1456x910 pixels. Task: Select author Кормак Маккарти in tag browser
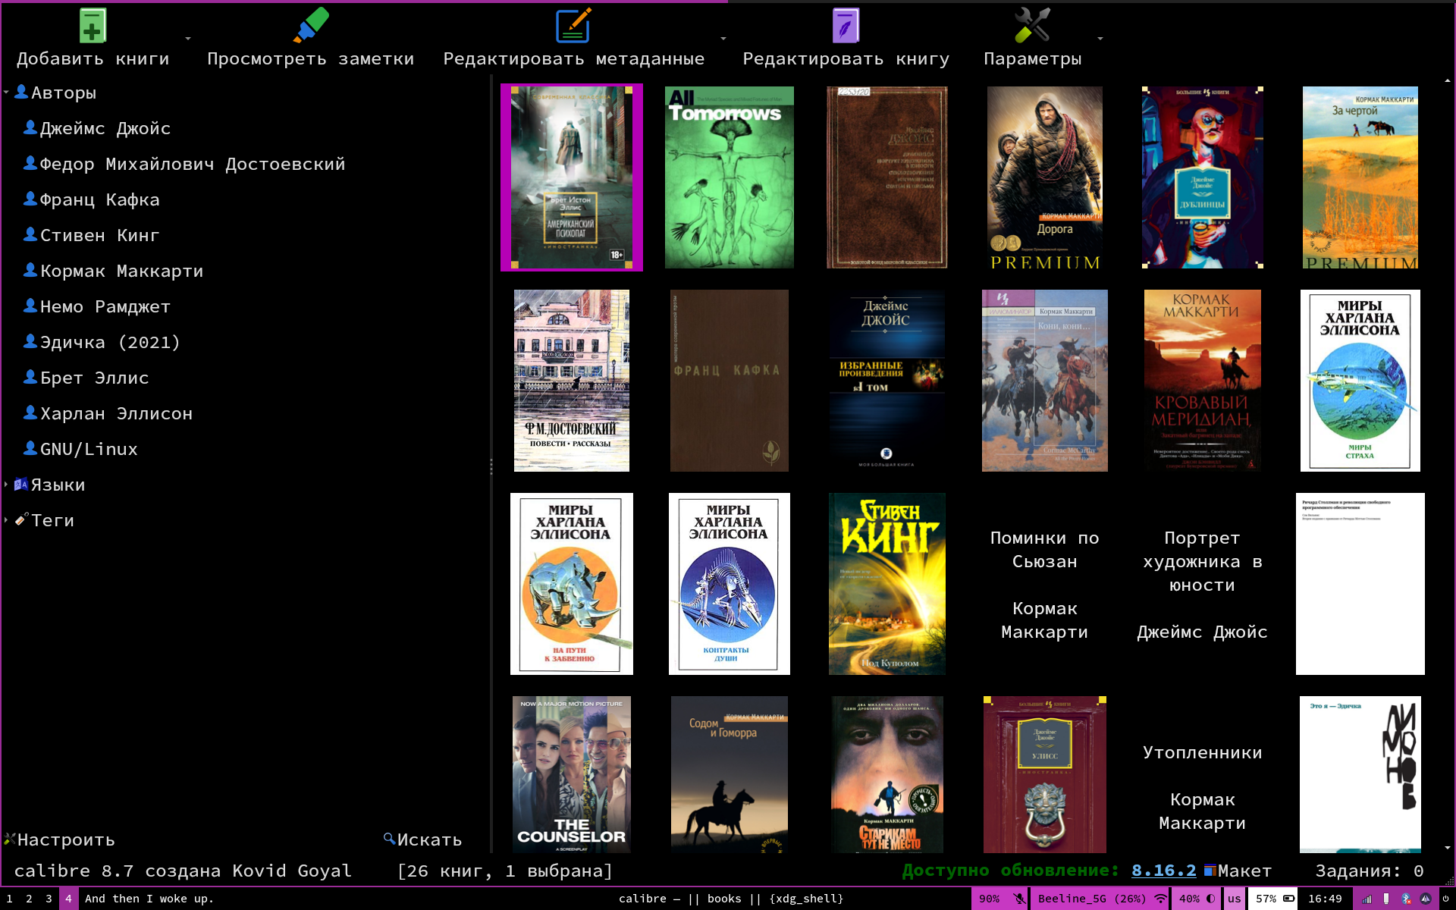[121, 271]
